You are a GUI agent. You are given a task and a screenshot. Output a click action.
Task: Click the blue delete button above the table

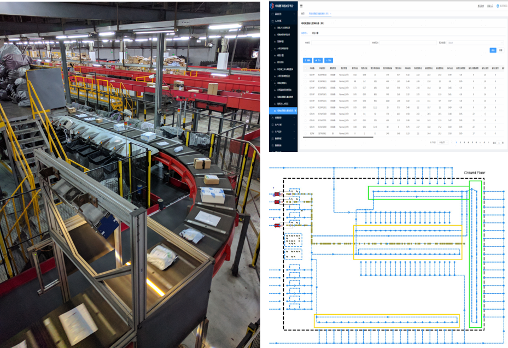[x=307, y=60]
